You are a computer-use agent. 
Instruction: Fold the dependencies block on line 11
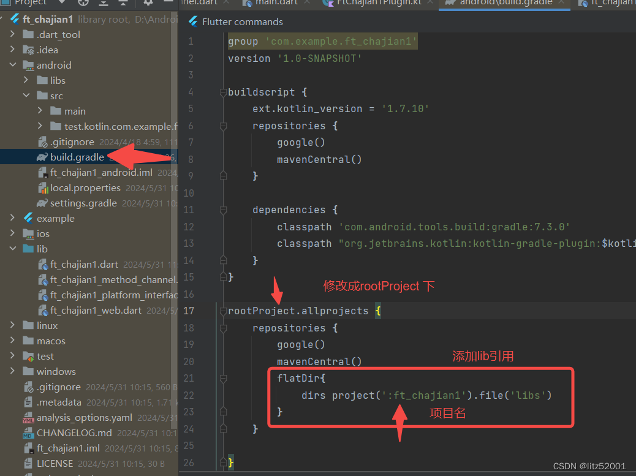pos(223,210)
